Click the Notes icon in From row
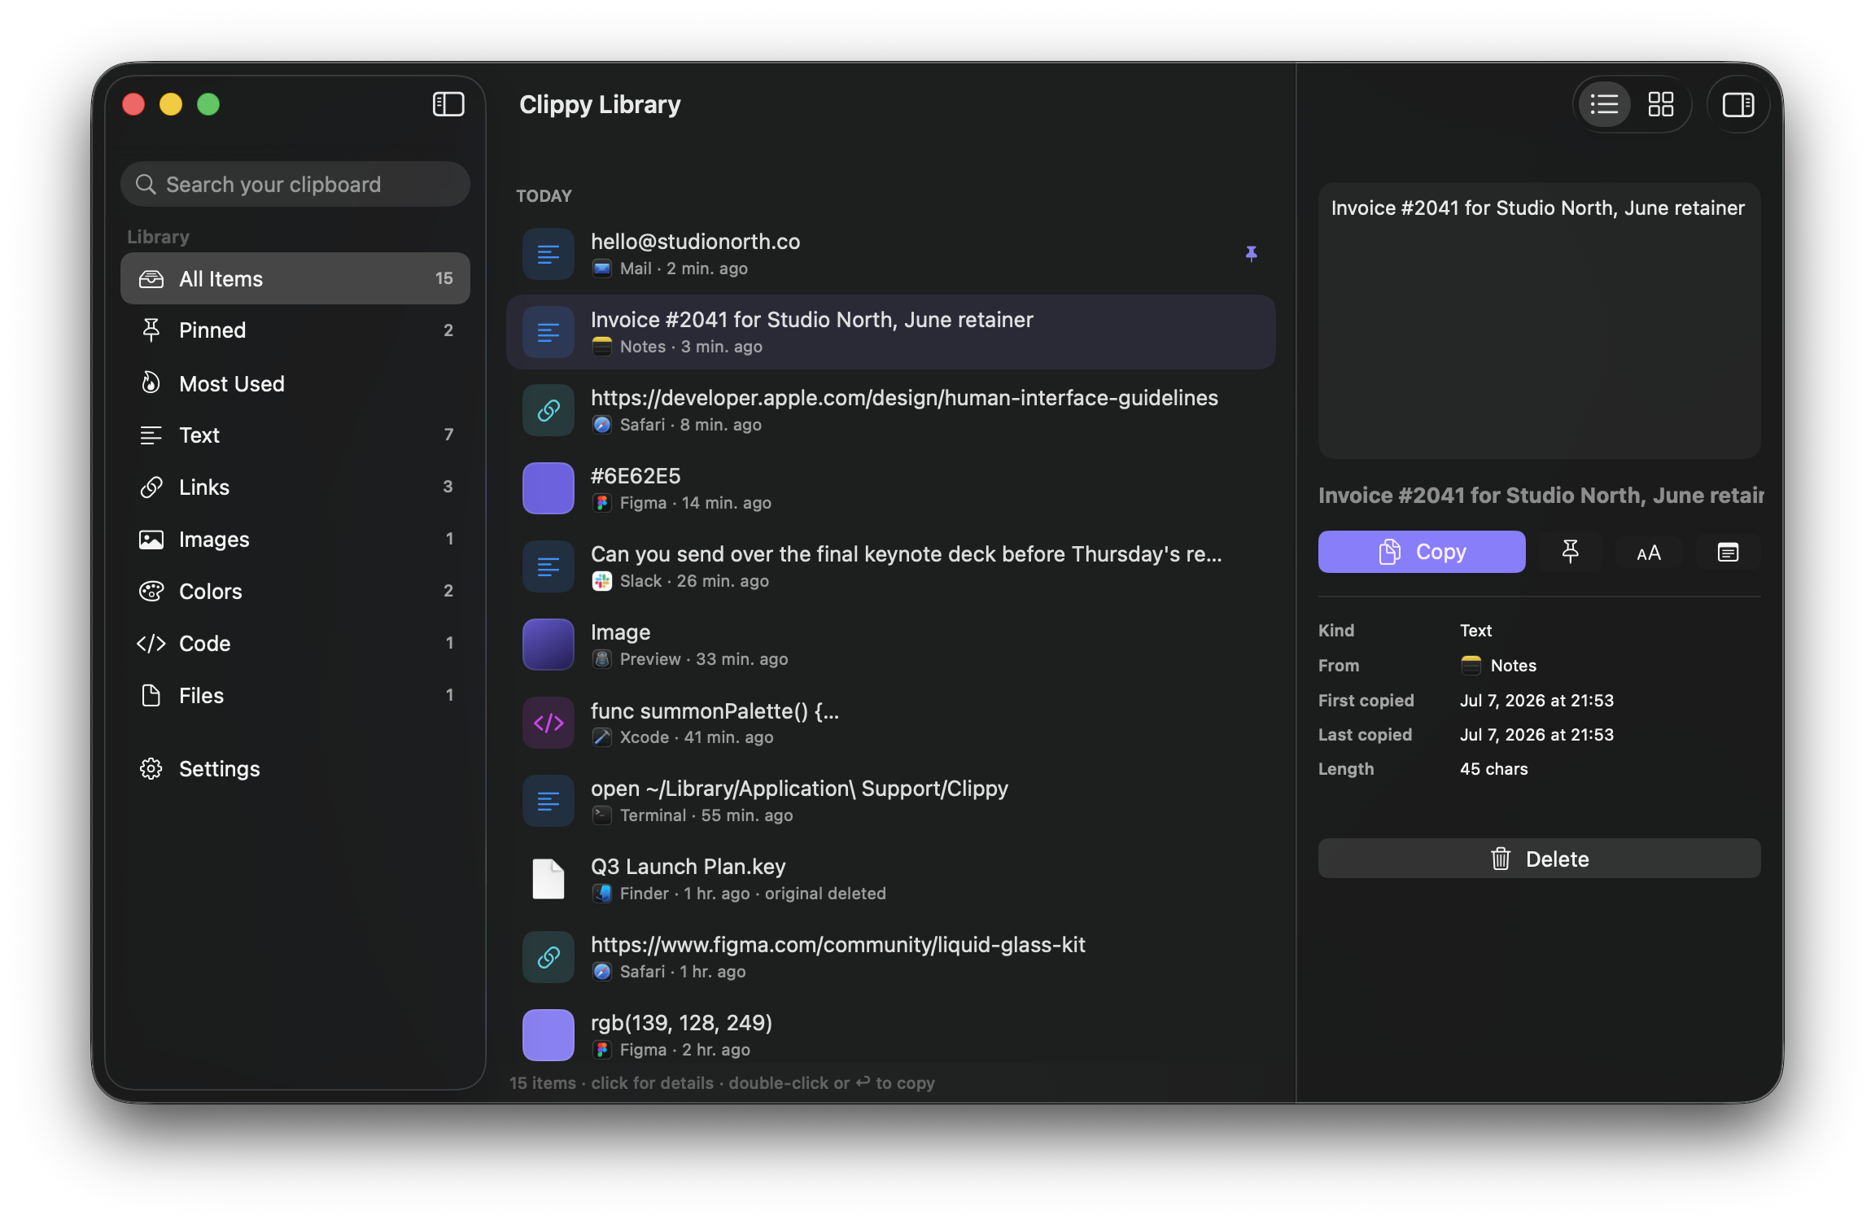The image size is (1875, 1224). click(x=1471, y=666)
